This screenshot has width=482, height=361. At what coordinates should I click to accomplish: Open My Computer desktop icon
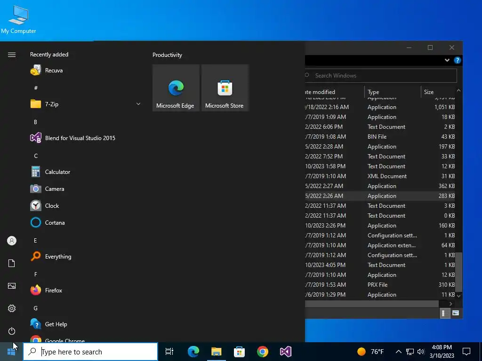click(x=18, y=19)
